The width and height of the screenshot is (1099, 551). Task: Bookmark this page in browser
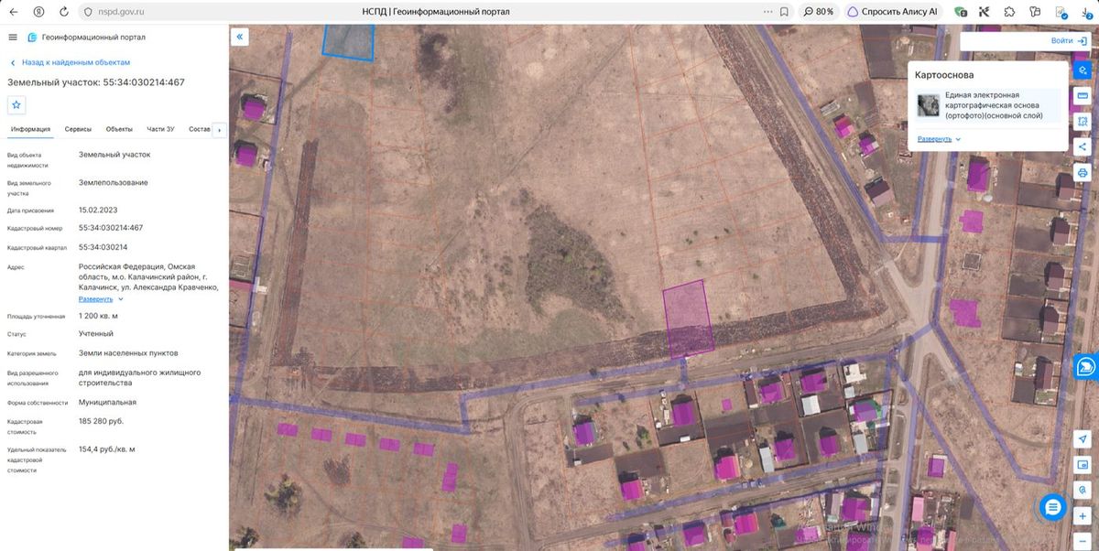click(784, 12)
